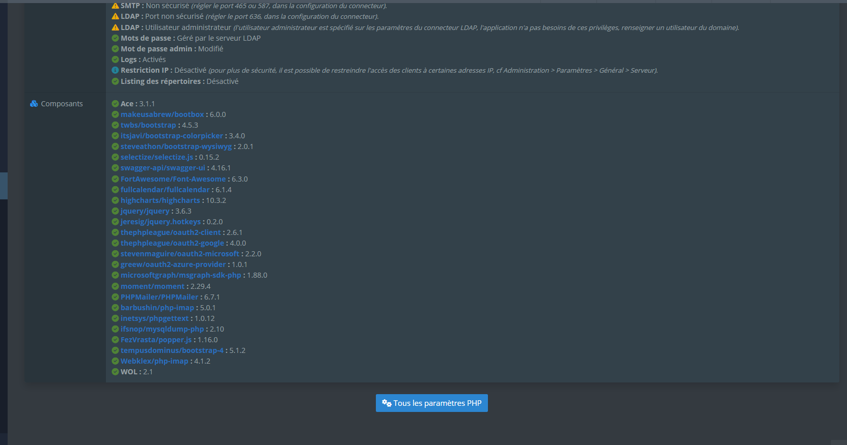Open the jquery/jquery link

[145, 211]
